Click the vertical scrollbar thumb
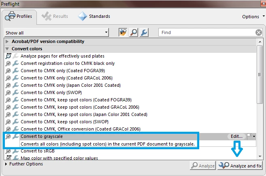 260,74
